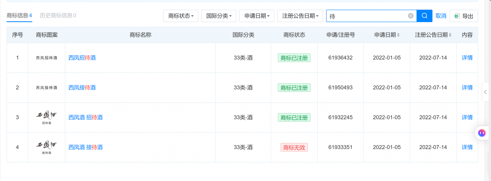
Task: Collapse the side panel arrow handle
Action: click(485, 92)
